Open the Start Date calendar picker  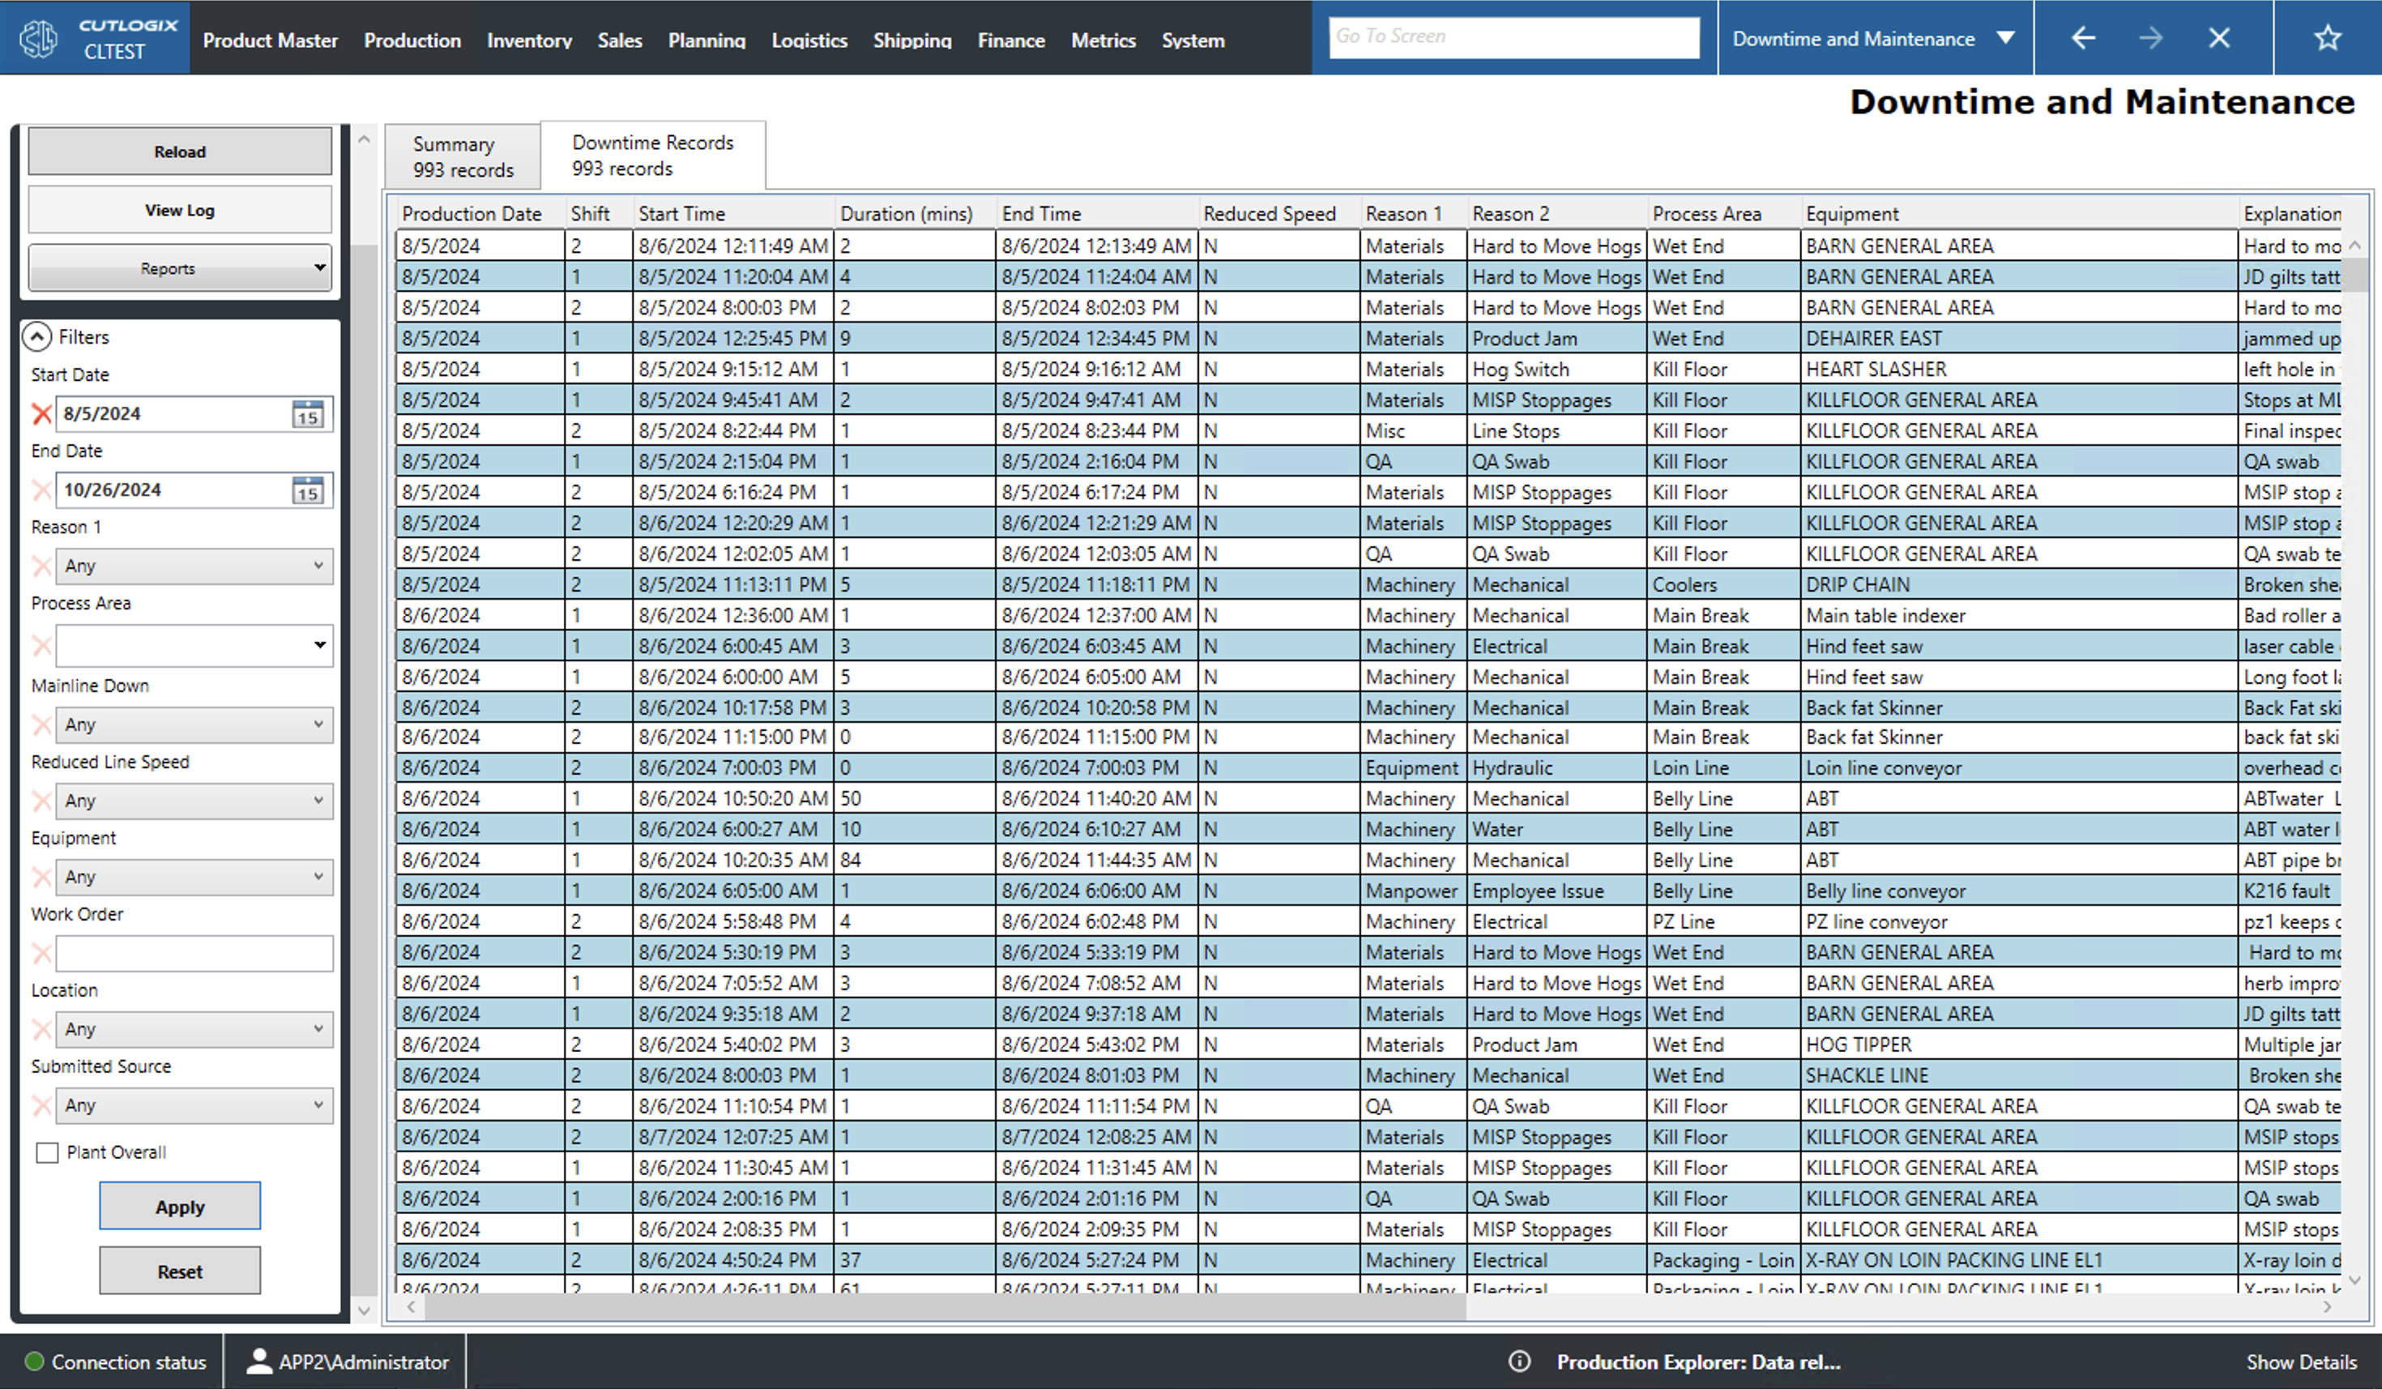tap(307, 414)
